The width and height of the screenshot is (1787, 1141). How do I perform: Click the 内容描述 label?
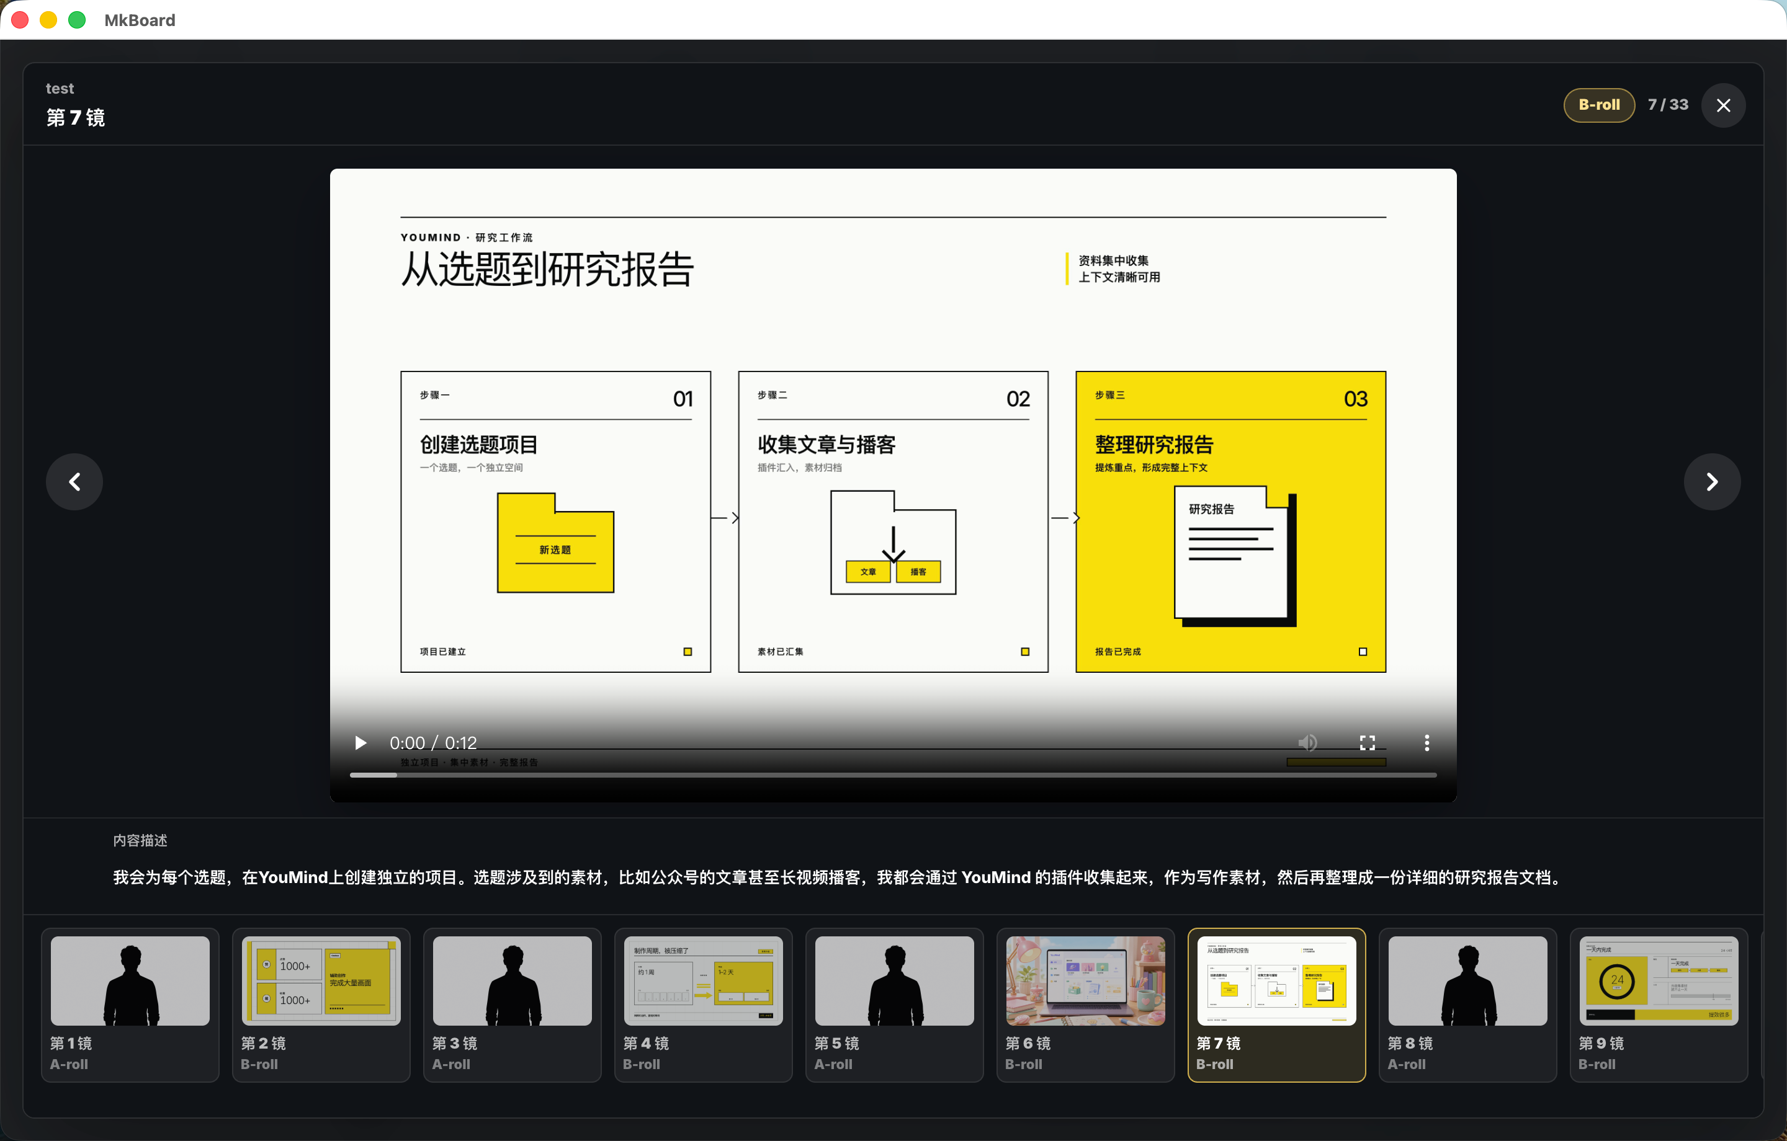pos(140,840)
